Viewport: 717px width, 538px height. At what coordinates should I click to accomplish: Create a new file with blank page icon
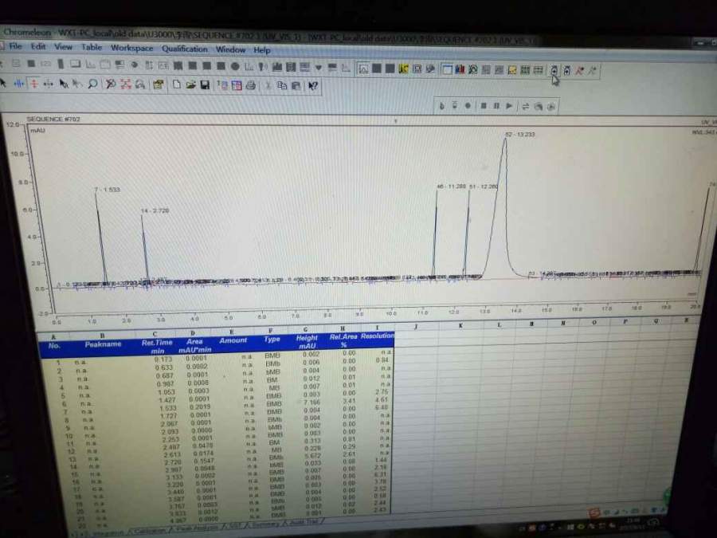click(177, 84)
